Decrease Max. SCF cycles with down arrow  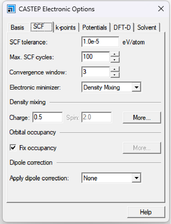[x=115, y=60]
